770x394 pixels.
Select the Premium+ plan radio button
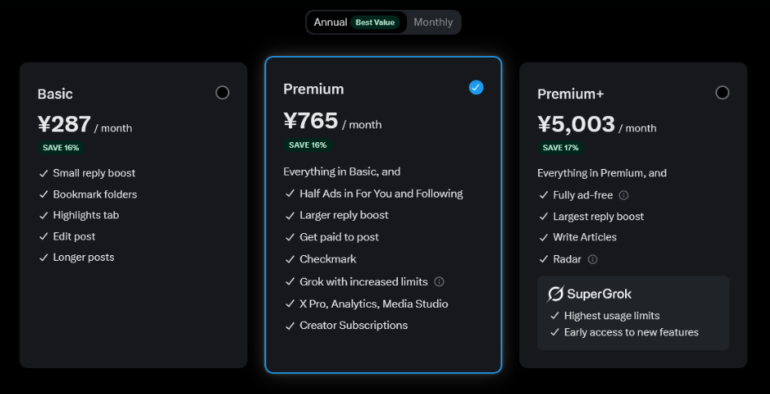(722, 93)
